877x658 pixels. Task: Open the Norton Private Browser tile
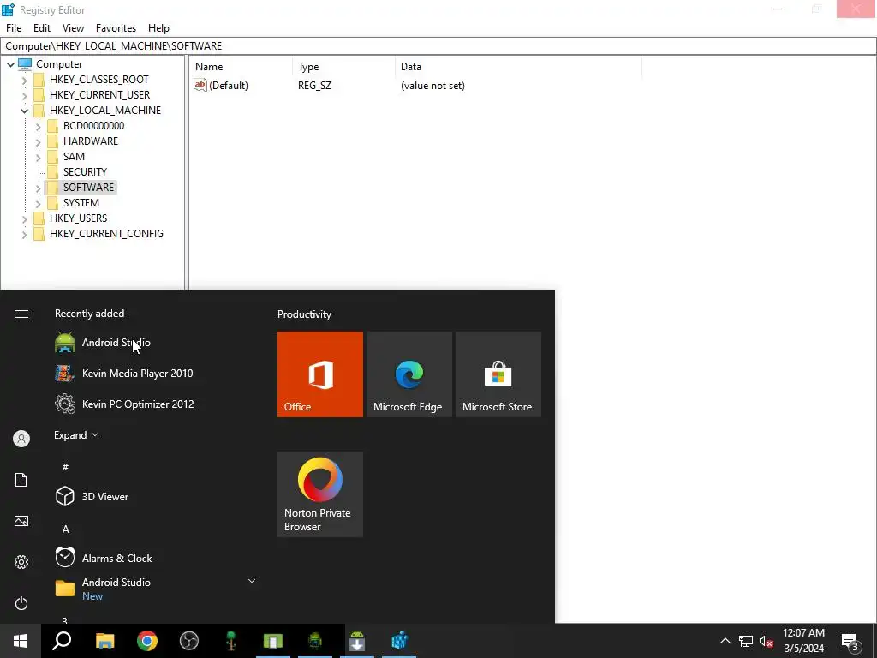(x=320, y=494)
